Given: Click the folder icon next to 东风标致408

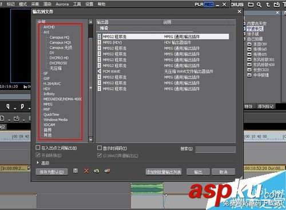Looking at the screenshot, I should [x=249, y=65].
